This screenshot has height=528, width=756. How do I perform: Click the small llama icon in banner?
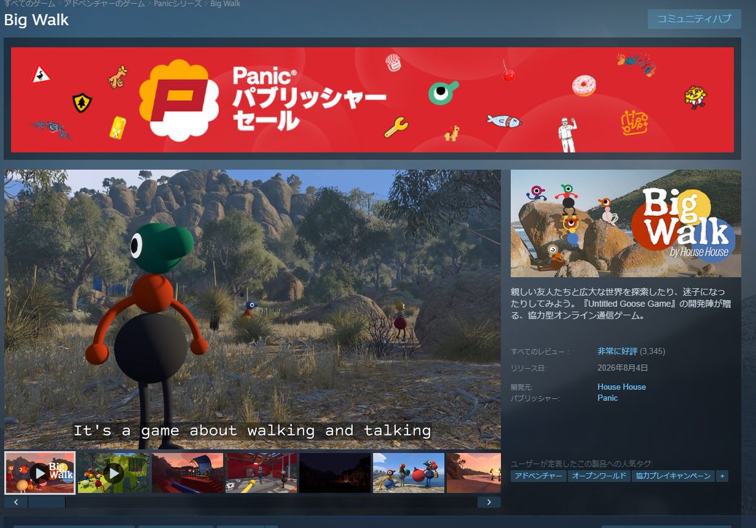coord(451,133)
